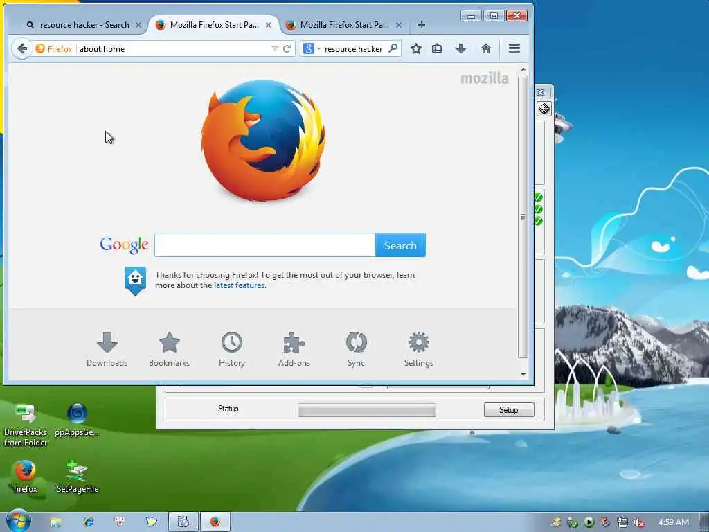Select the third Mozilla Firefox Start Page tab
709x532 pixels.
click(343, 25)
